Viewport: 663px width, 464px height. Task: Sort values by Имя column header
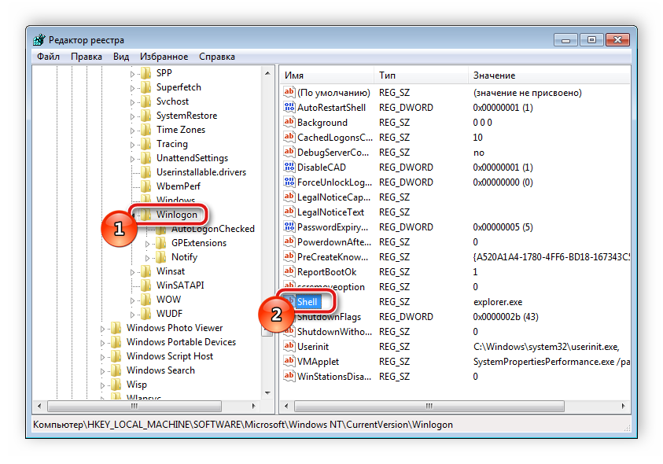[x=326, y=75]
